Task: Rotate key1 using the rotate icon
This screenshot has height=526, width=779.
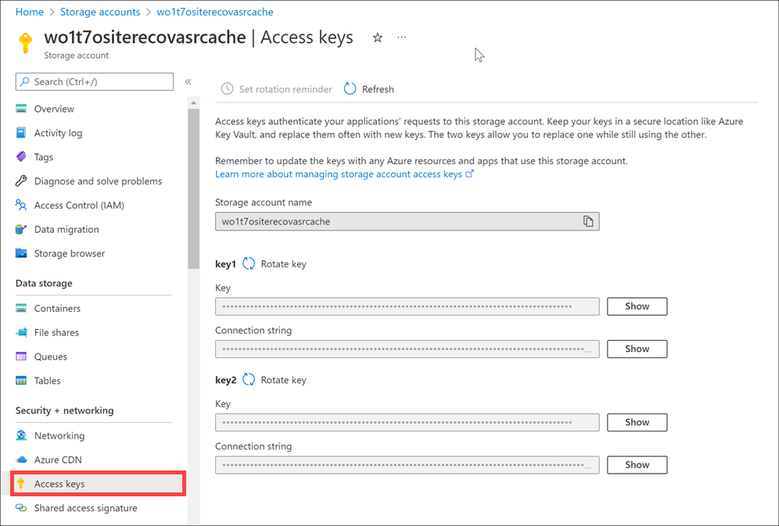Action: pyautogui.click(x=249, y=264)
